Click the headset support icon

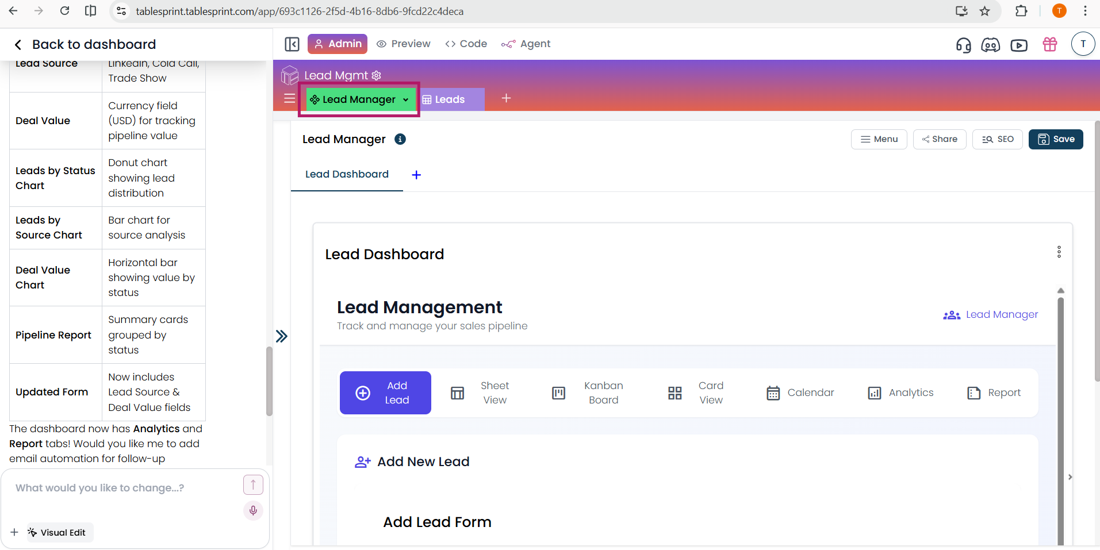click(963, 45)
